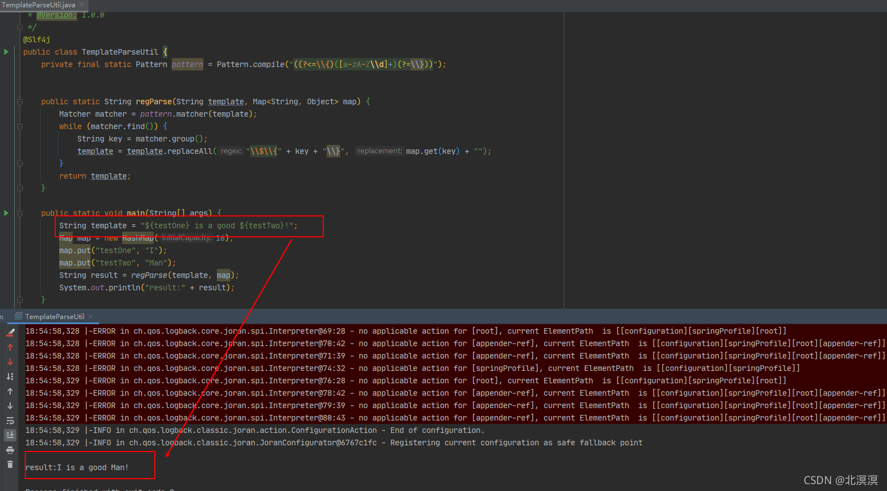887x491 pixels.
Task: Click the regParse method name in its declaration
Action: point(154,101)
